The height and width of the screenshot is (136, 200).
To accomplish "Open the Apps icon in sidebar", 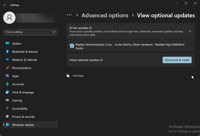I will click(x=7, y=76).
